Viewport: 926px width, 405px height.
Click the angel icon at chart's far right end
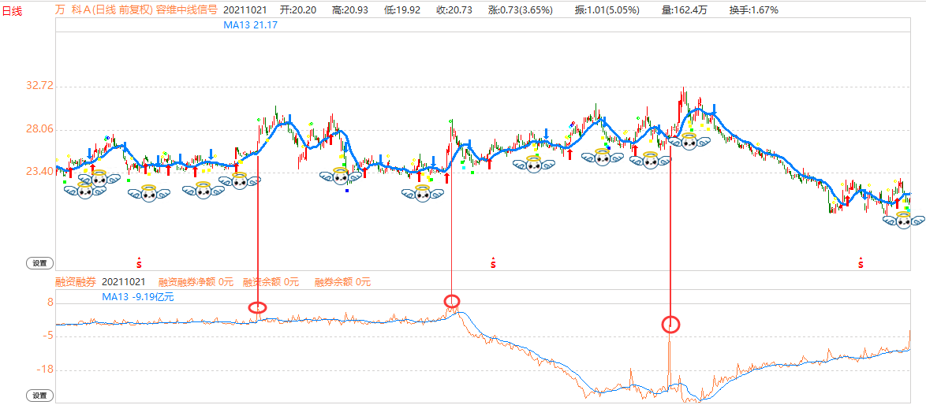pyautogui.click(x=904, y=220)
